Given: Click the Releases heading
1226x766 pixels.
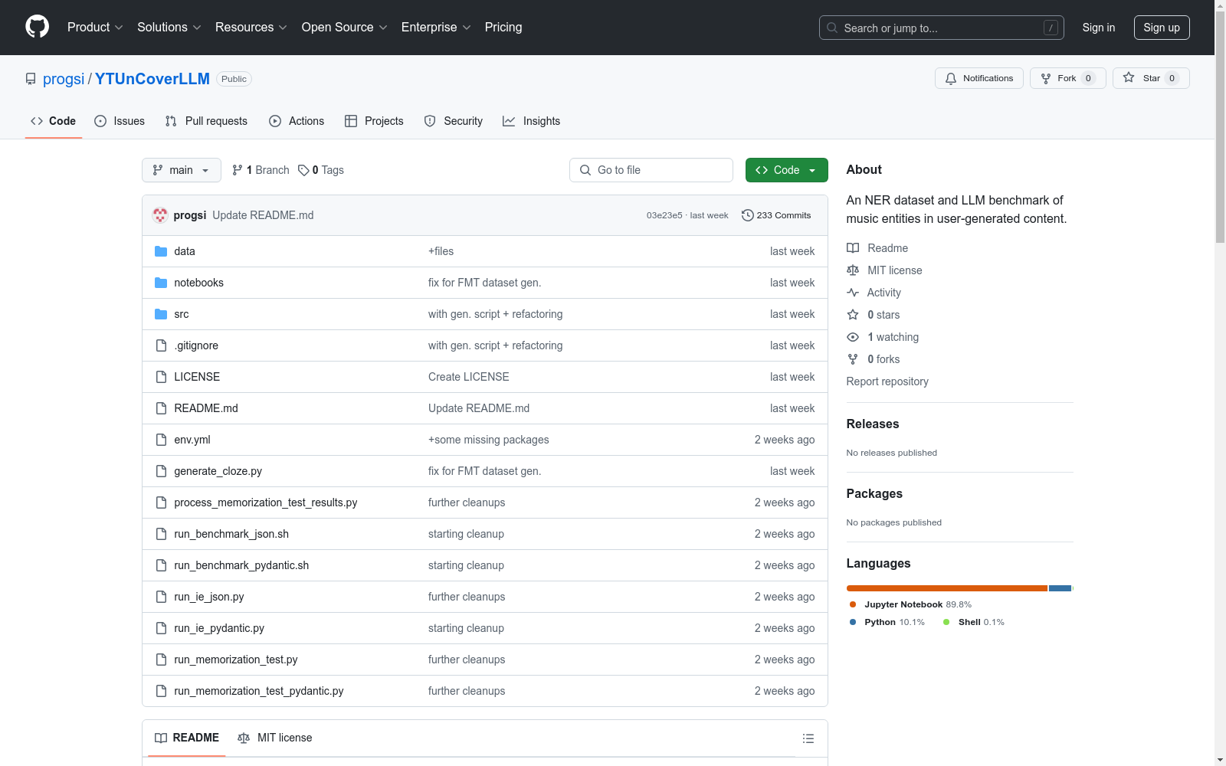Looking at the screenshot, I should [873, 424].
